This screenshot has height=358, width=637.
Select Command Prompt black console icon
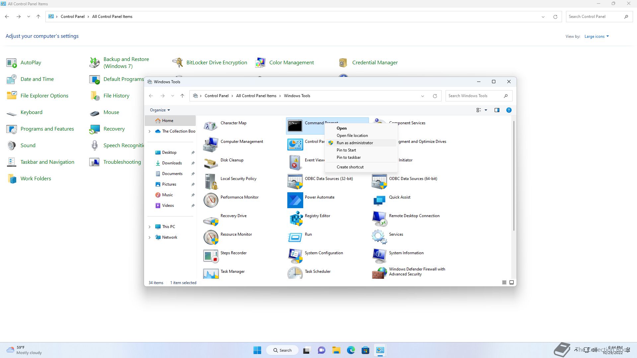[295, 126]
